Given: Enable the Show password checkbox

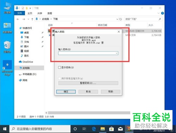Looking at the screenshot, I should (x=59, y=67).
